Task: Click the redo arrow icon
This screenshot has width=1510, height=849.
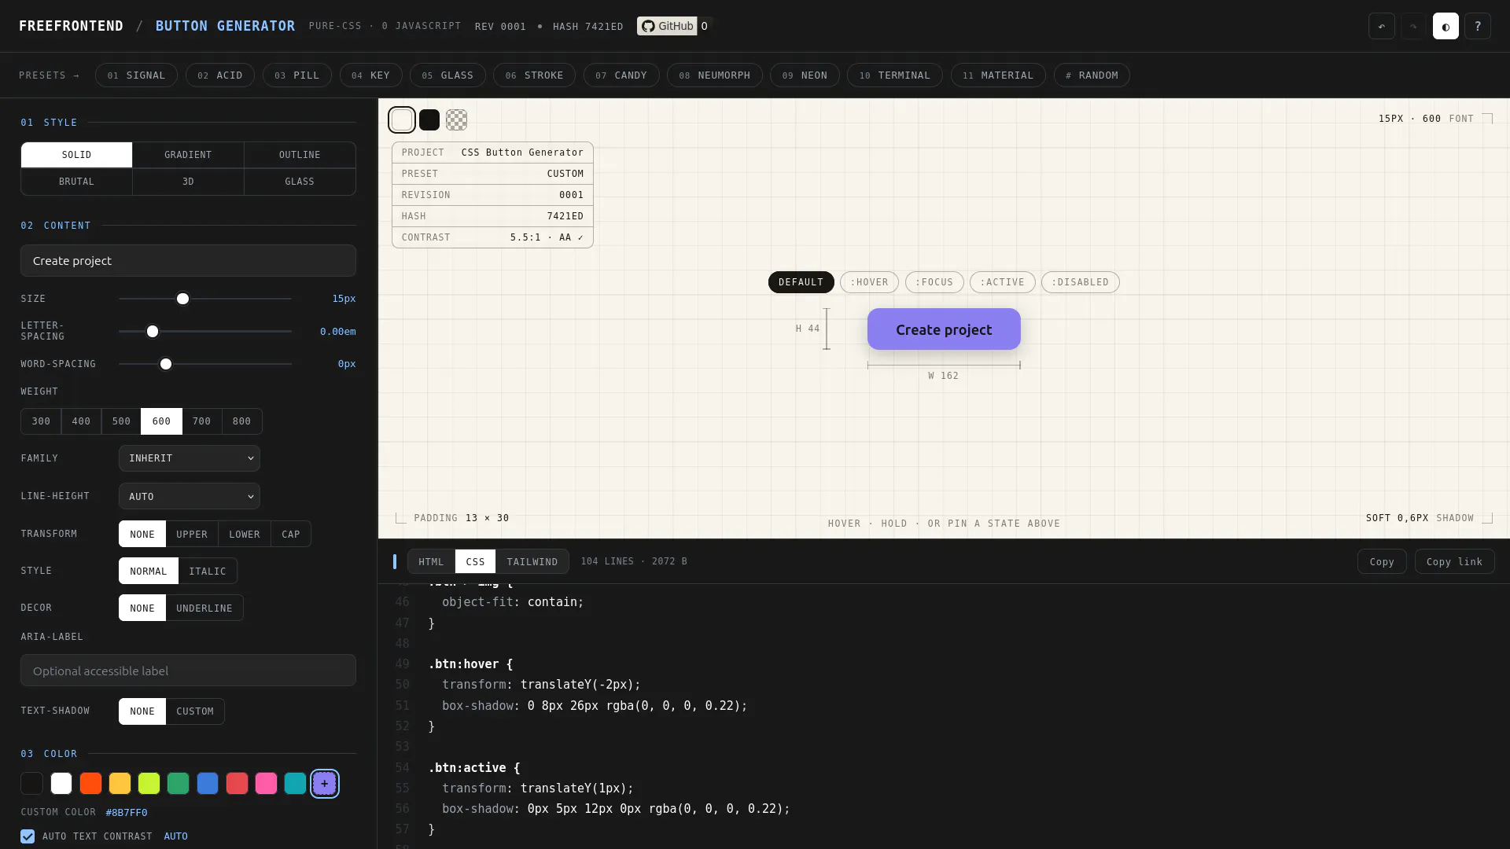Action: (x=1413, y=26)
